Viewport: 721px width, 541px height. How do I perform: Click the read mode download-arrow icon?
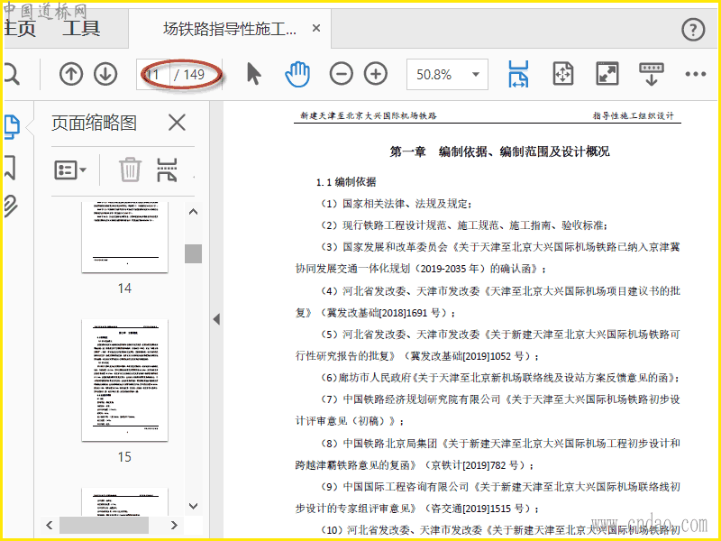click(x=652, y=74)
